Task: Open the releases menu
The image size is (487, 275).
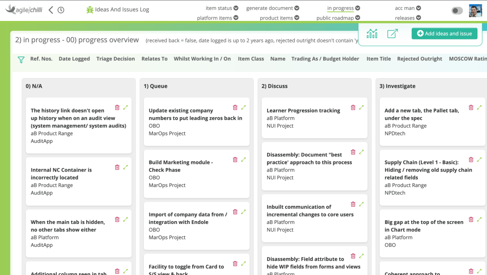Action: click(x=408, y=18)
